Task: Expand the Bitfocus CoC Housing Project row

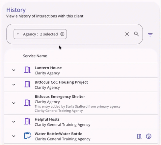Action: 14,85
